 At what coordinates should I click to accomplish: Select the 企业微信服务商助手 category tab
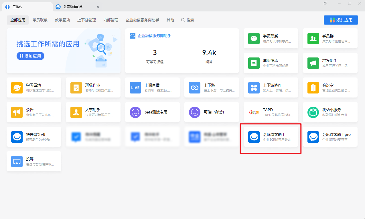click(142, 20)
